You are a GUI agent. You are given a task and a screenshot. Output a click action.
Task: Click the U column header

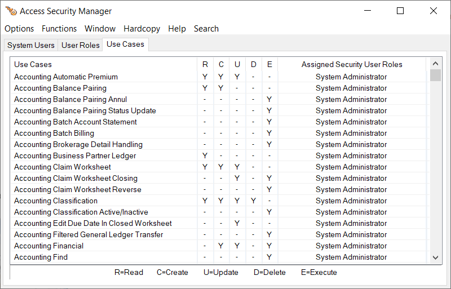237,64
